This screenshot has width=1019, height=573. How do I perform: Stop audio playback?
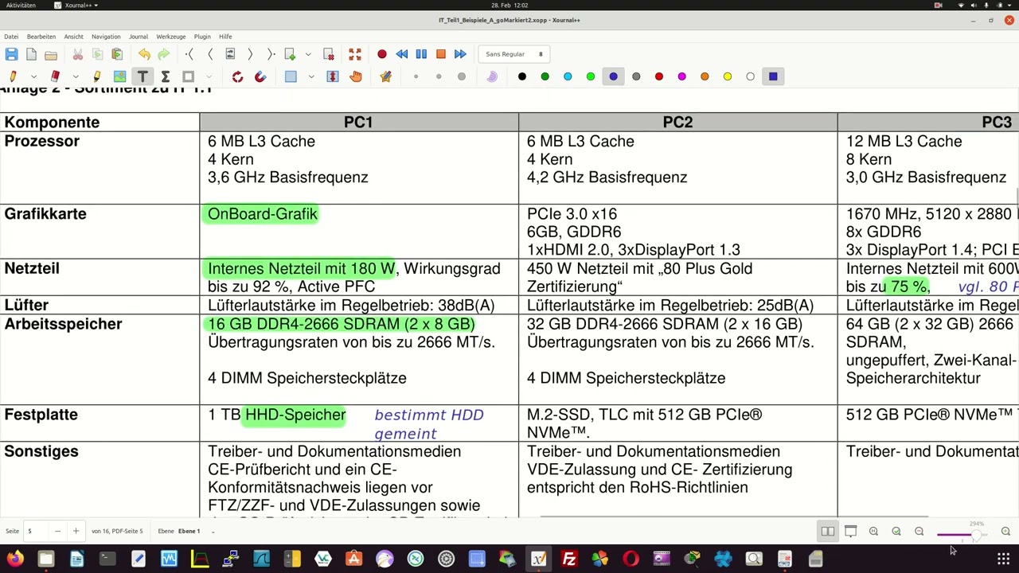click(x=440, y=54)
